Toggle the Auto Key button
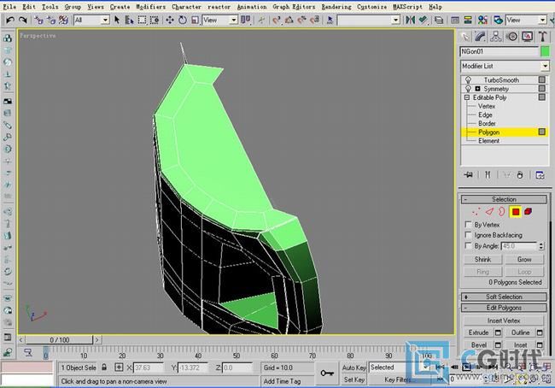The image size is (555, 388). pos(354,367)
